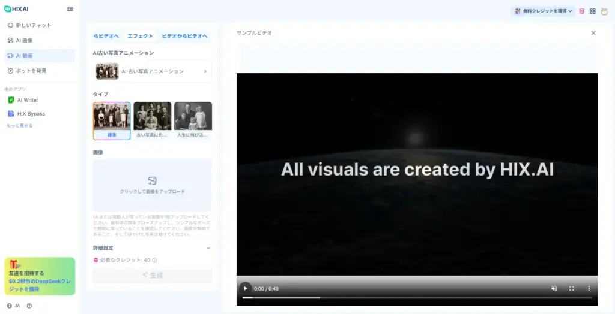
Task: Open the apps grid icon
Action: [x=593, y=11]
